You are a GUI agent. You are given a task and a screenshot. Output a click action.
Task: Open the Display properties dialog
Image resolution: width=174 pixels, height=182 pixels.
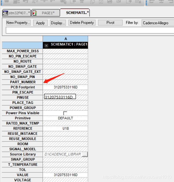[x=58, y=23]
